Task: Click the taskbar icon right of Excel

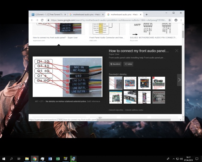Action: pyautogui.click(x=65, y=159)
